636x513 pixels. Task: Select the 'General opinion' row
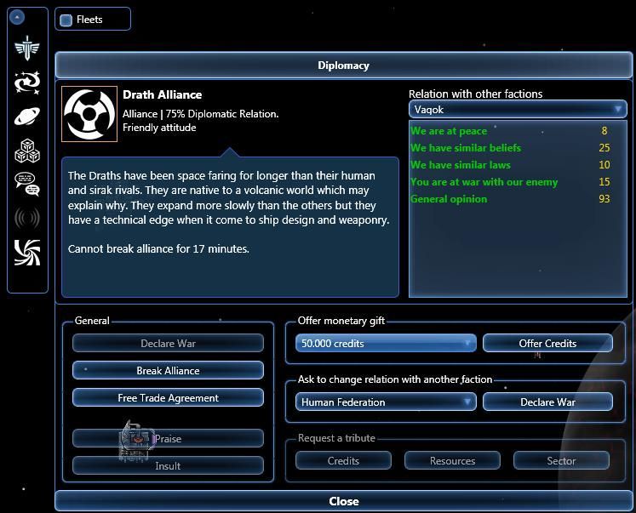point(518,199)
